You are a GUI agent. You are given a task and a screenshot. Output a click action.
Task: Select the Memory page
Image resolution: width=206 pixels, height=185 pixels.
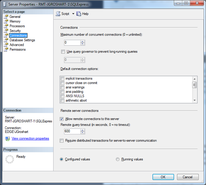pos(15,21)
